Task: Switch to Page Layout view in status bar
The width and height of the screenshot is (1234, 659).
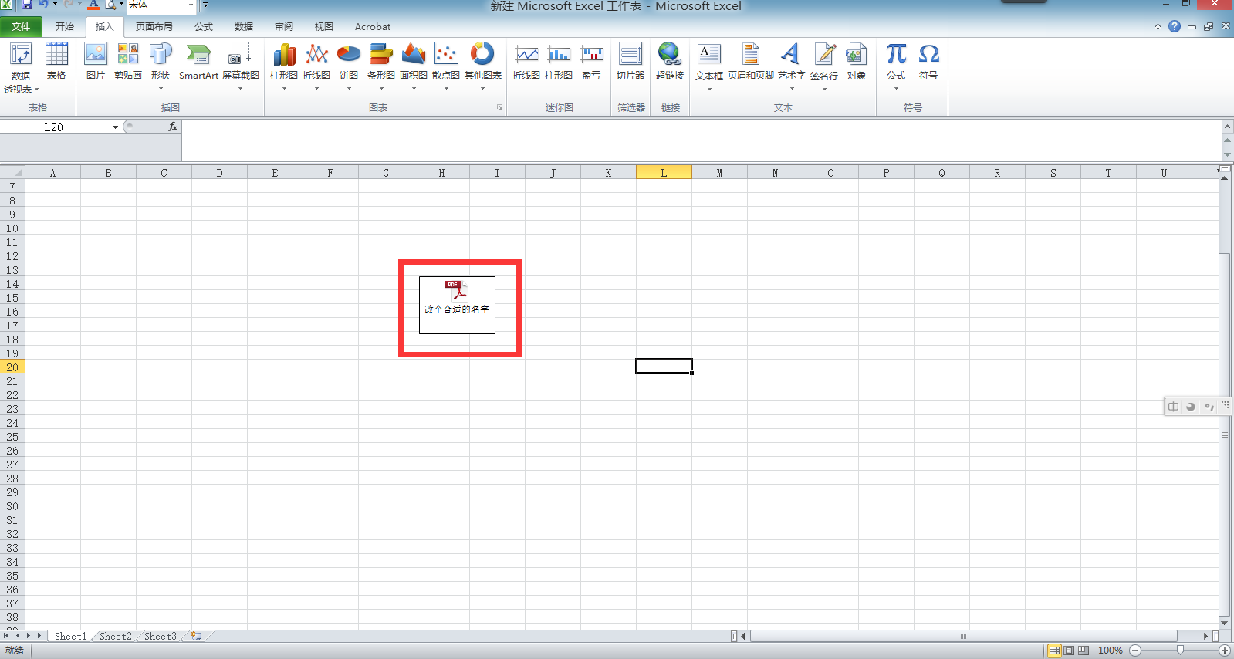Action: pos(1069,651)
